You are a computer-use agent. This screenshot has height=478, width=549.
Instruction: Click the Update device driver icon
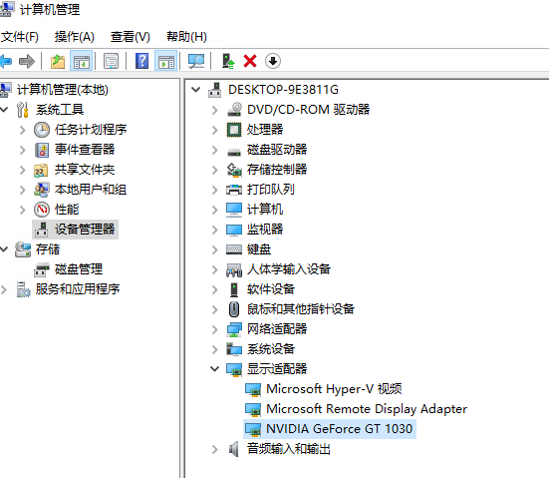point(228,61)
